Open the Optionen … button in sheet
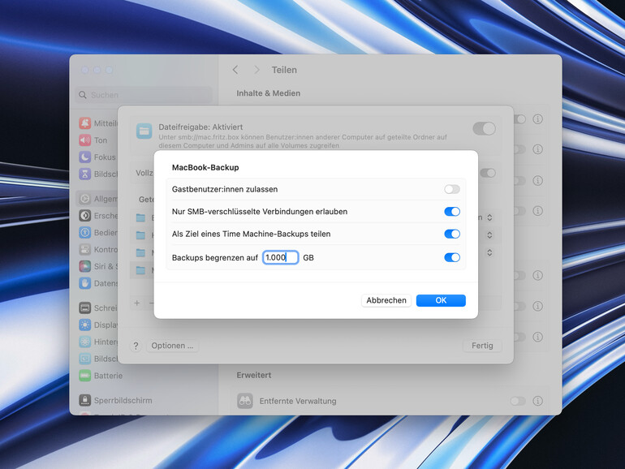625x469 pixels. click(x=172, y=346)
